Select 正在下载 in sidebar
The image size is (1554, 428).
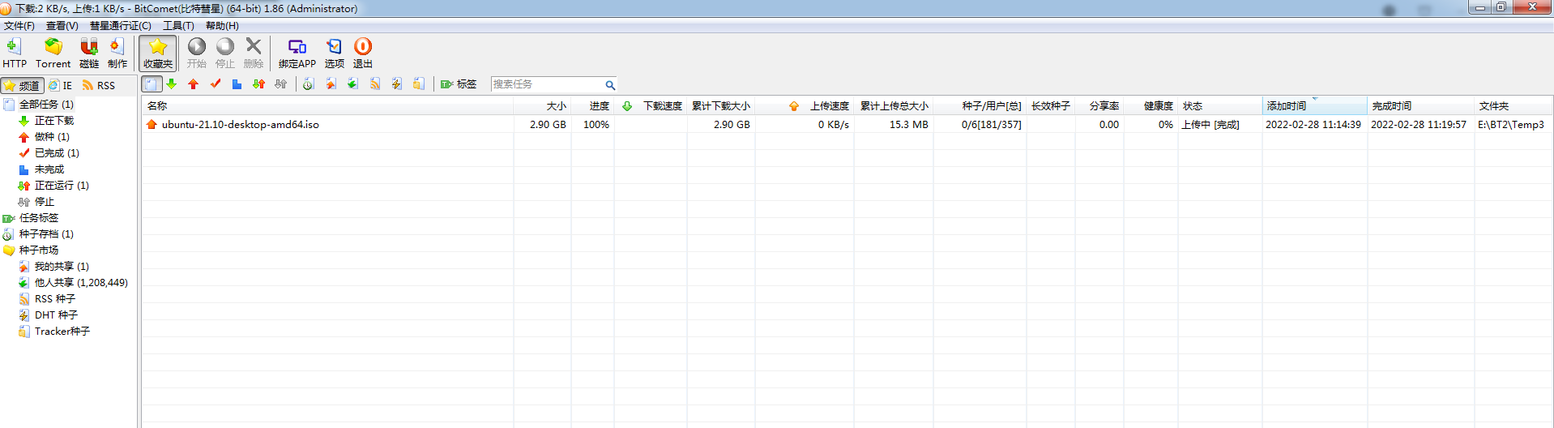(53, 121)
